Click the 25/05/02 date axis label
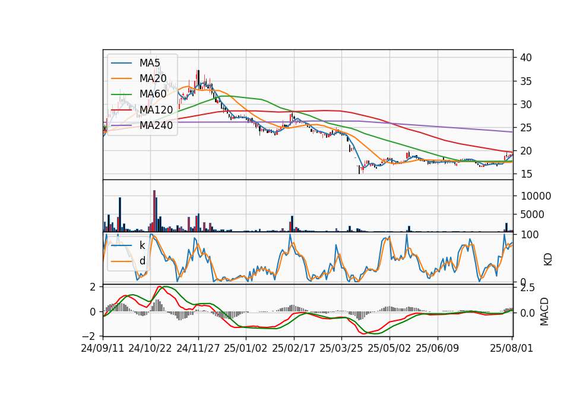Viewport: 570px width, 410px height. pyautogui.click(x=389, y=348)
